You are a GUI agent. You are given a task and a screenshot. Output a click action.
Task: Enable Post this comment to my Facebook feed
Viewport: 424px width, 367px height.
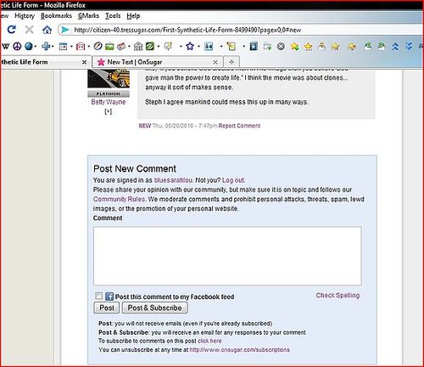pyautogui.click(x=98, y=296)
